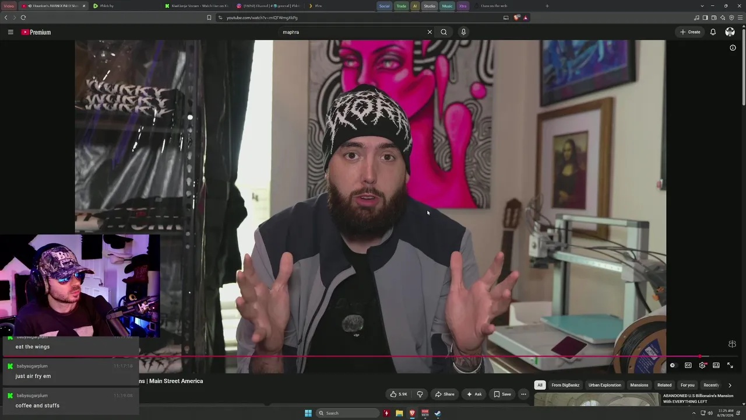Bookmark this page from the address bar

click(x=209, y=17)
